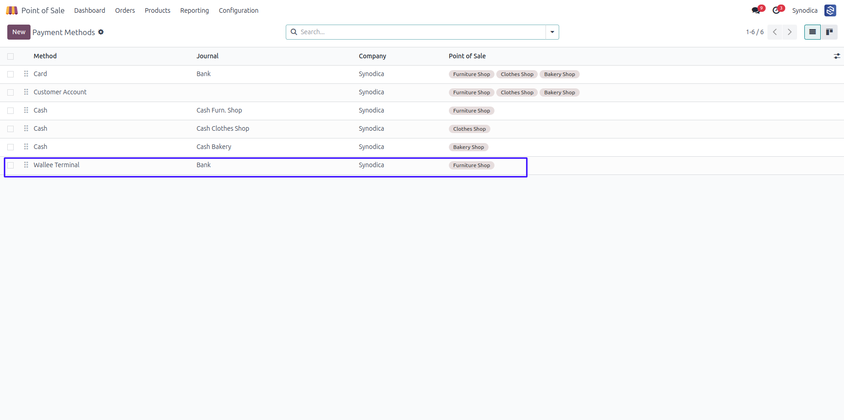Click Furniture Shop tag in Card row

[x=472, y=74]
